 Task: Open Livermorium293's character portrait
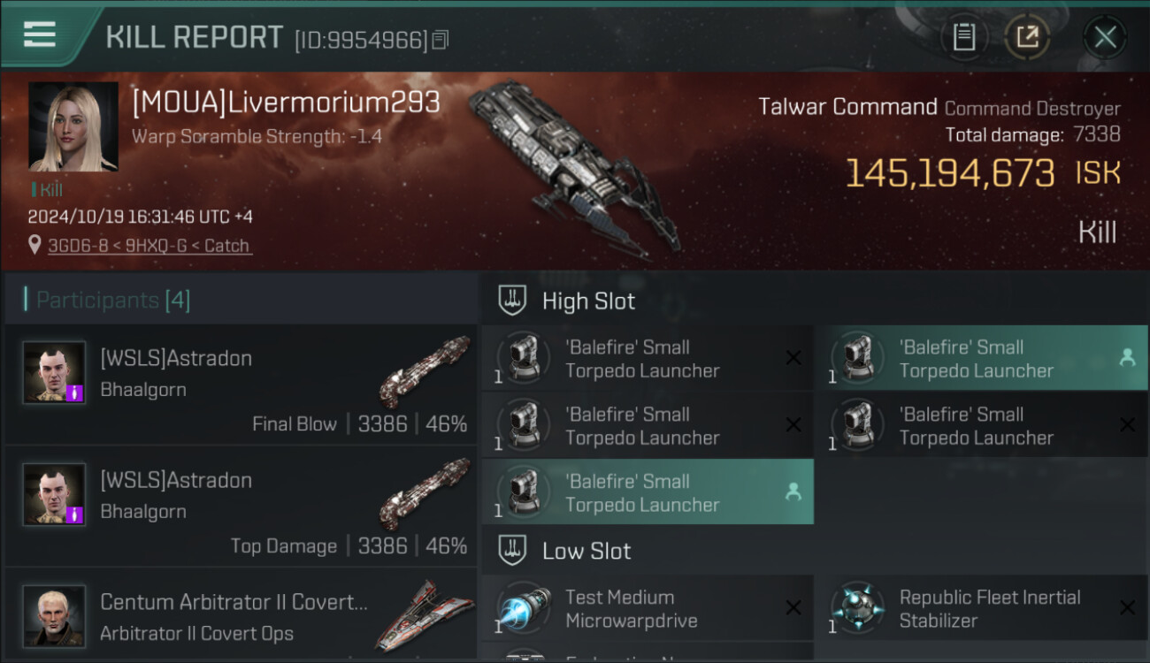point(73,126)
